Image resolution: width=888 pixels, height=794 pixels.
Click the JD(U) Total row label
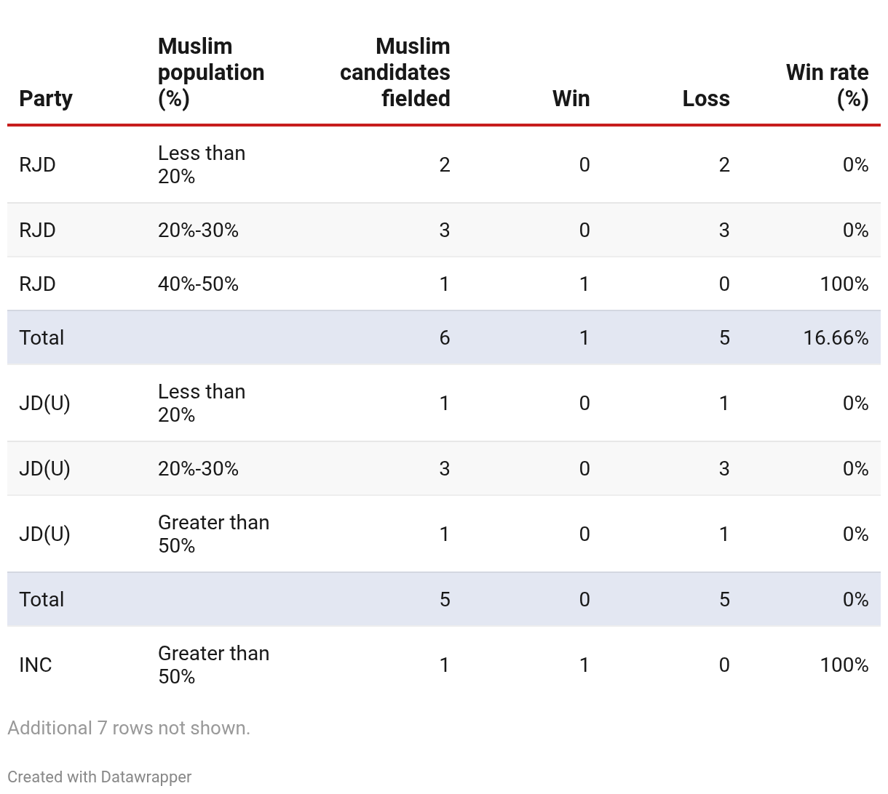[x=41, y=599]
